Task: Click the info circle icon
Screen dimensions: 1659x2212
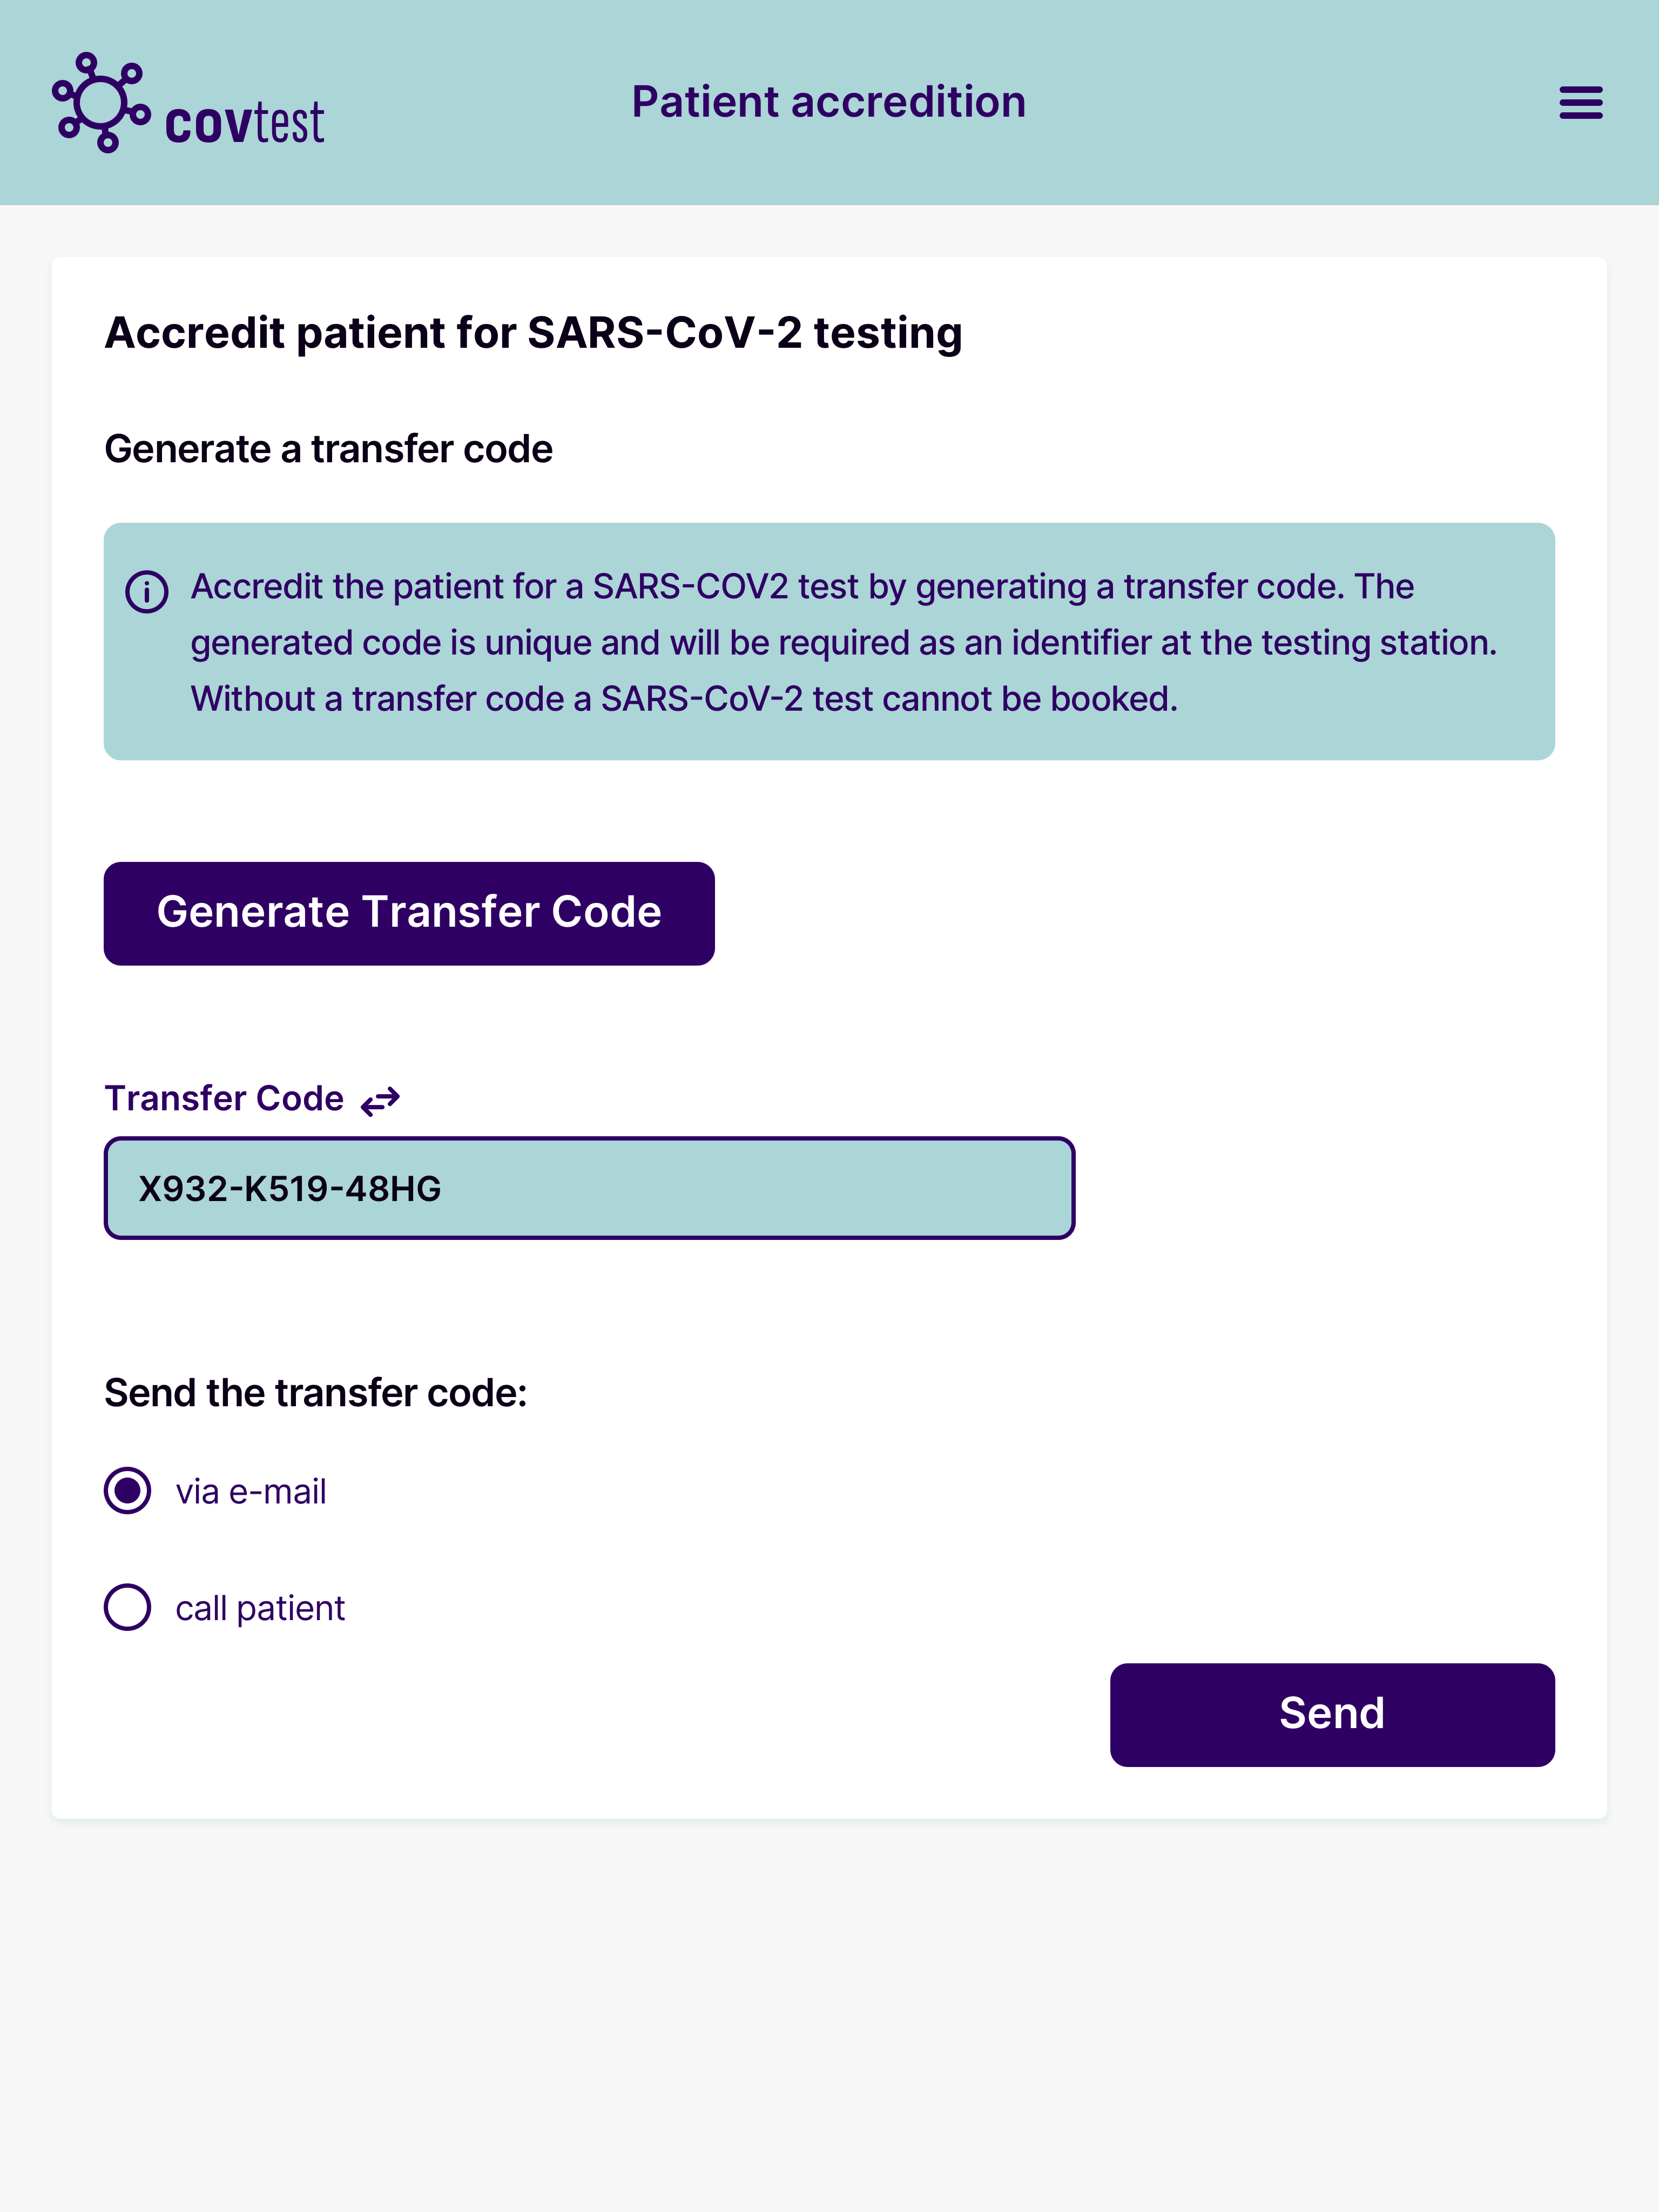Action: click(147, 591)
